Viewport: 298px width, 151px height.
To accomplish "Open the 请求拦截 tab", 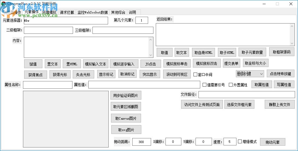I will coord(67,12).
